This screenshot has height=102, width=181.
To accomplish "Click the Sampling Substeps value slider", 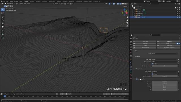I will point(165,66).
